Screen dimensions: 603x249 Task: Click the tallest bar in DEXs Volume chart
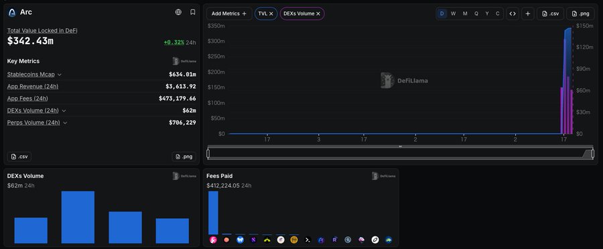pyautogui.click(x=78, y=217)
